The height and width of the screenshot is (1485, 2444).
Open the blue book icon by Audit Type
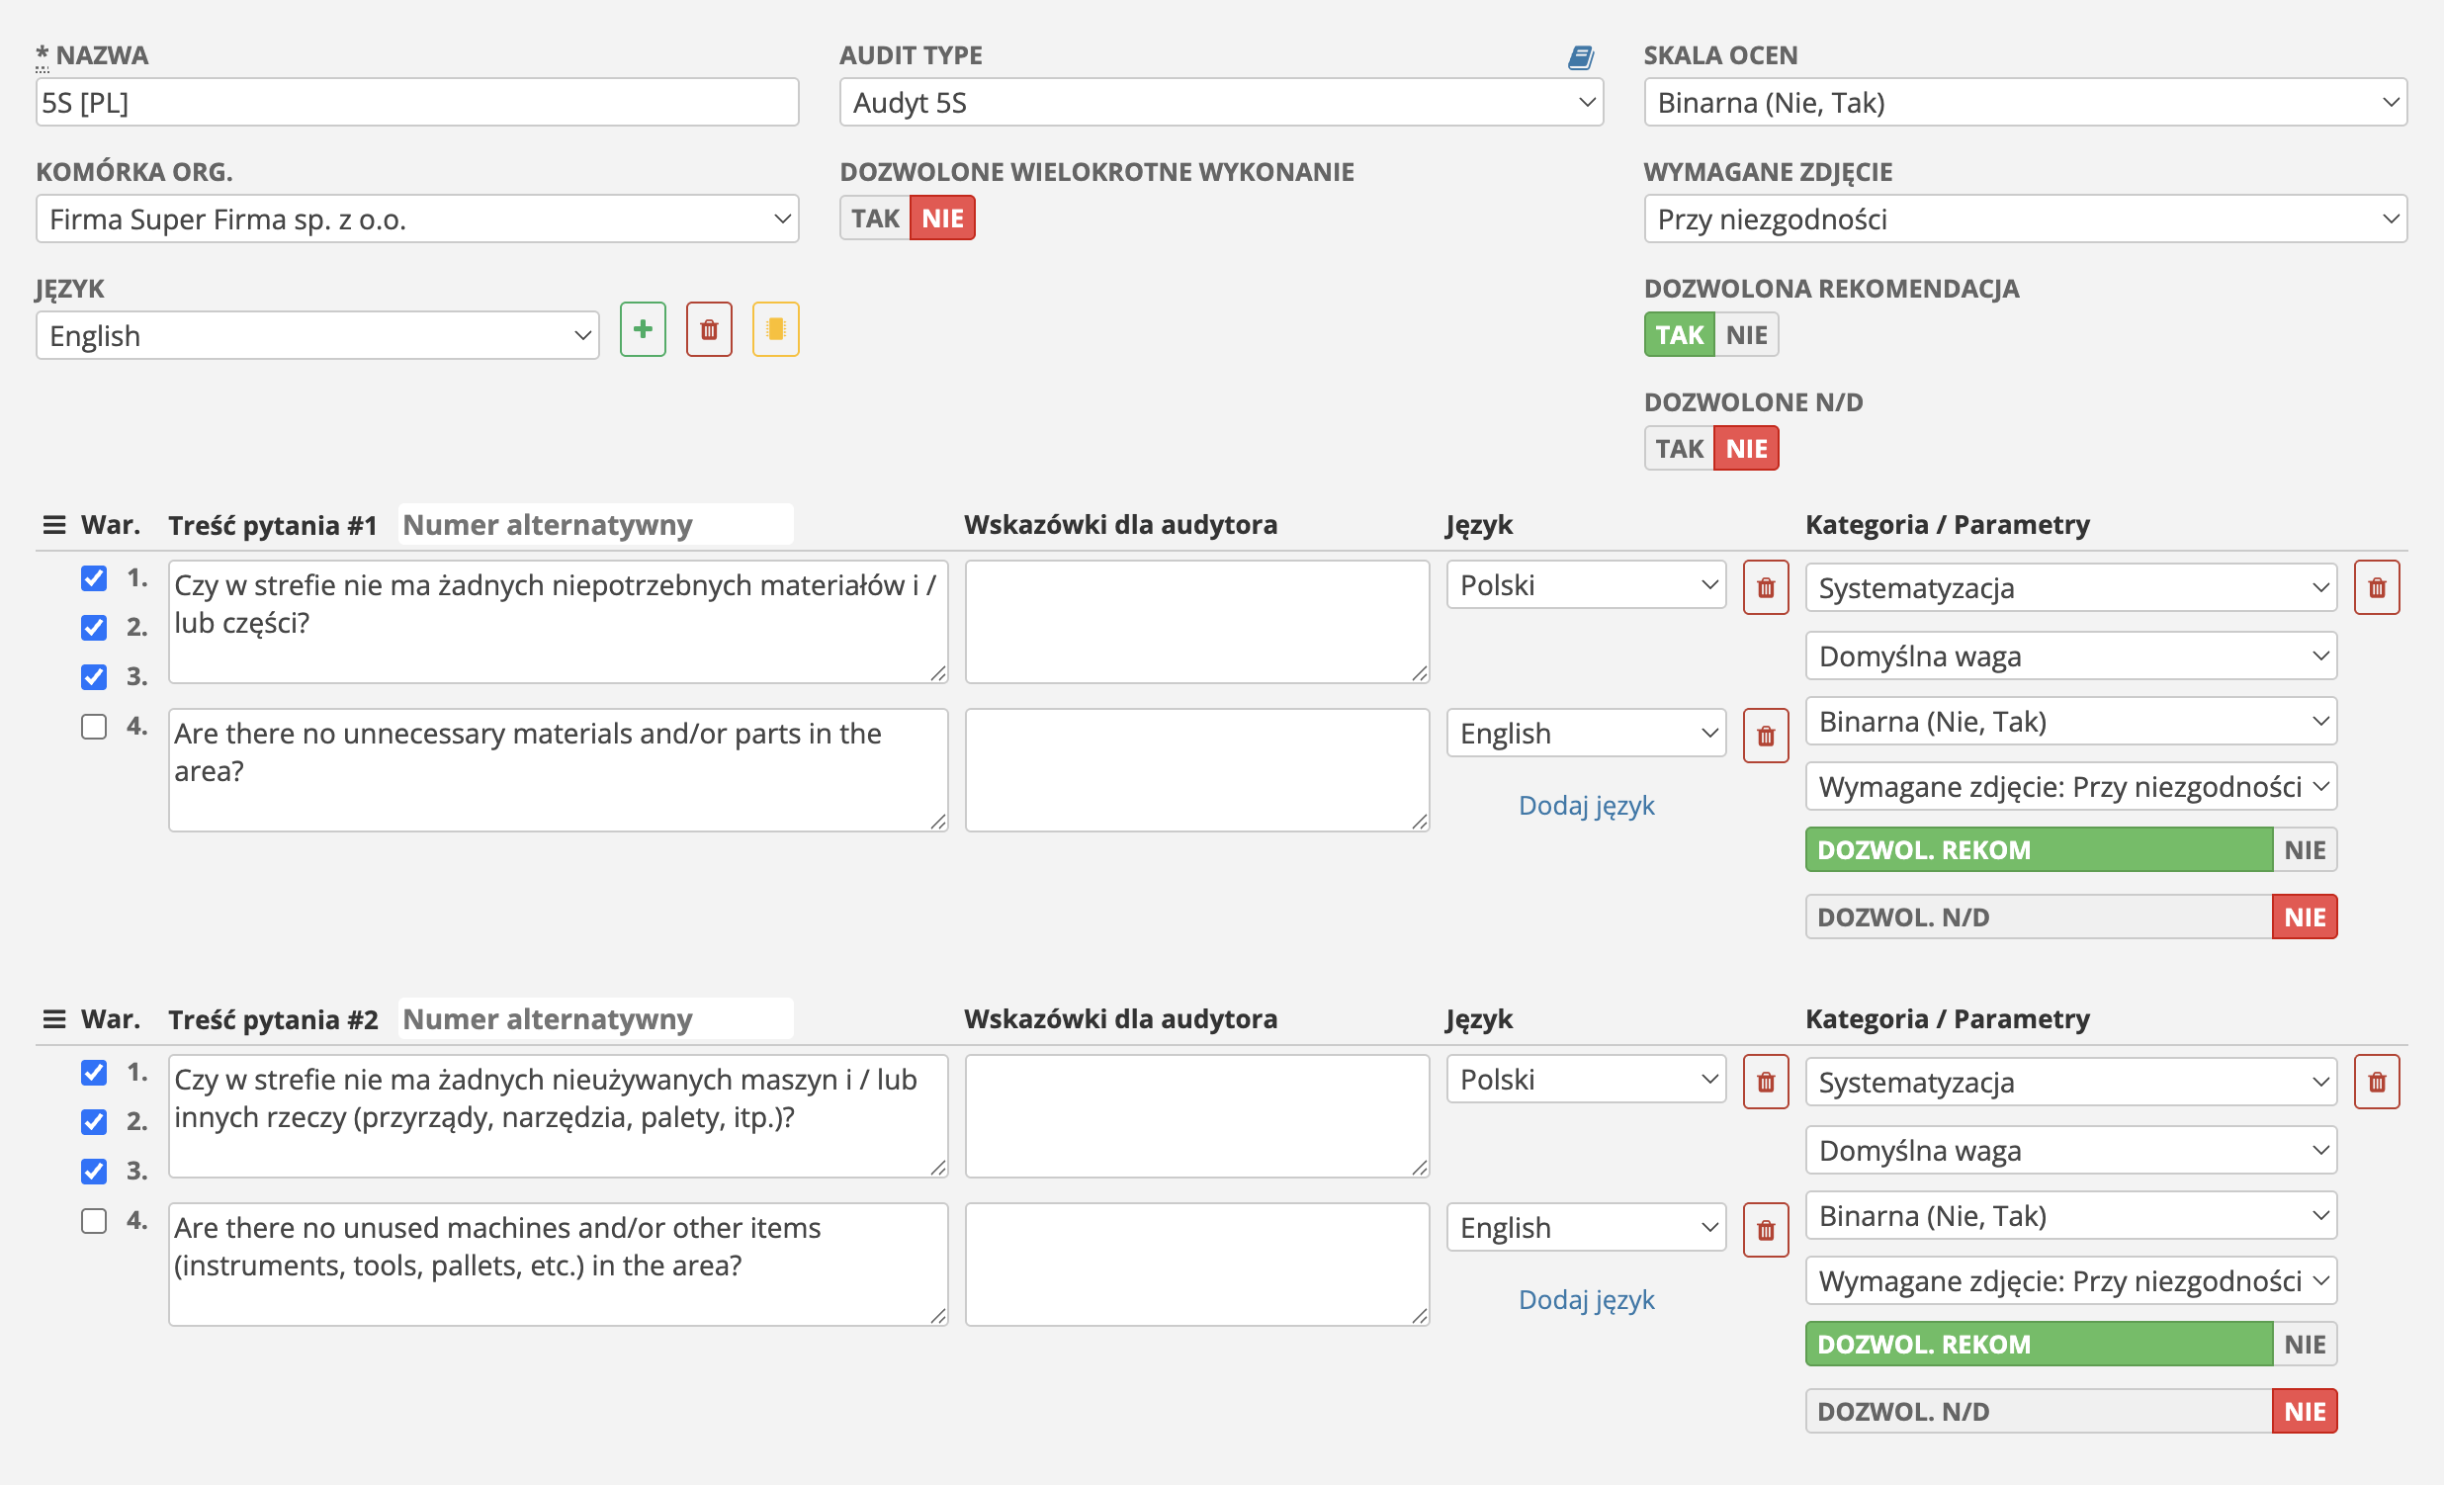tap(1580, 57)
